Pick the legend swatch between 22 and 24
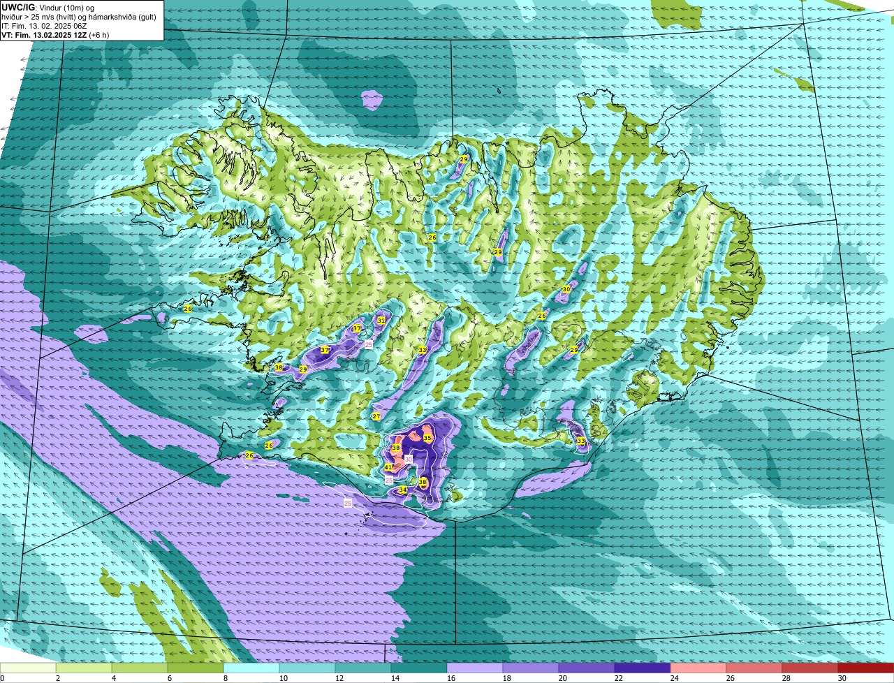This screenshot has width=894, height=683. tap(643, 668)
